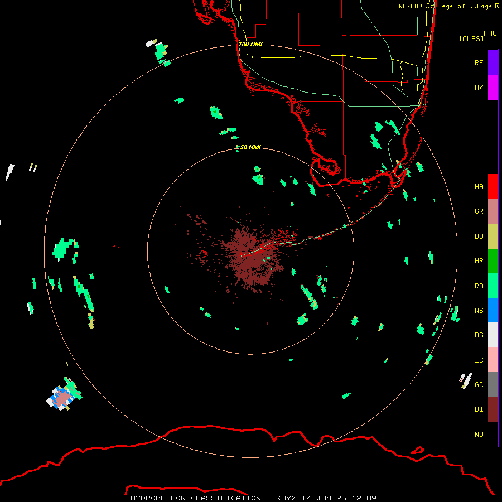Click the HYDROMETEOR CLASSIFICATION title text
This screenshot has width=502, height=502.
tap(196, 498)
